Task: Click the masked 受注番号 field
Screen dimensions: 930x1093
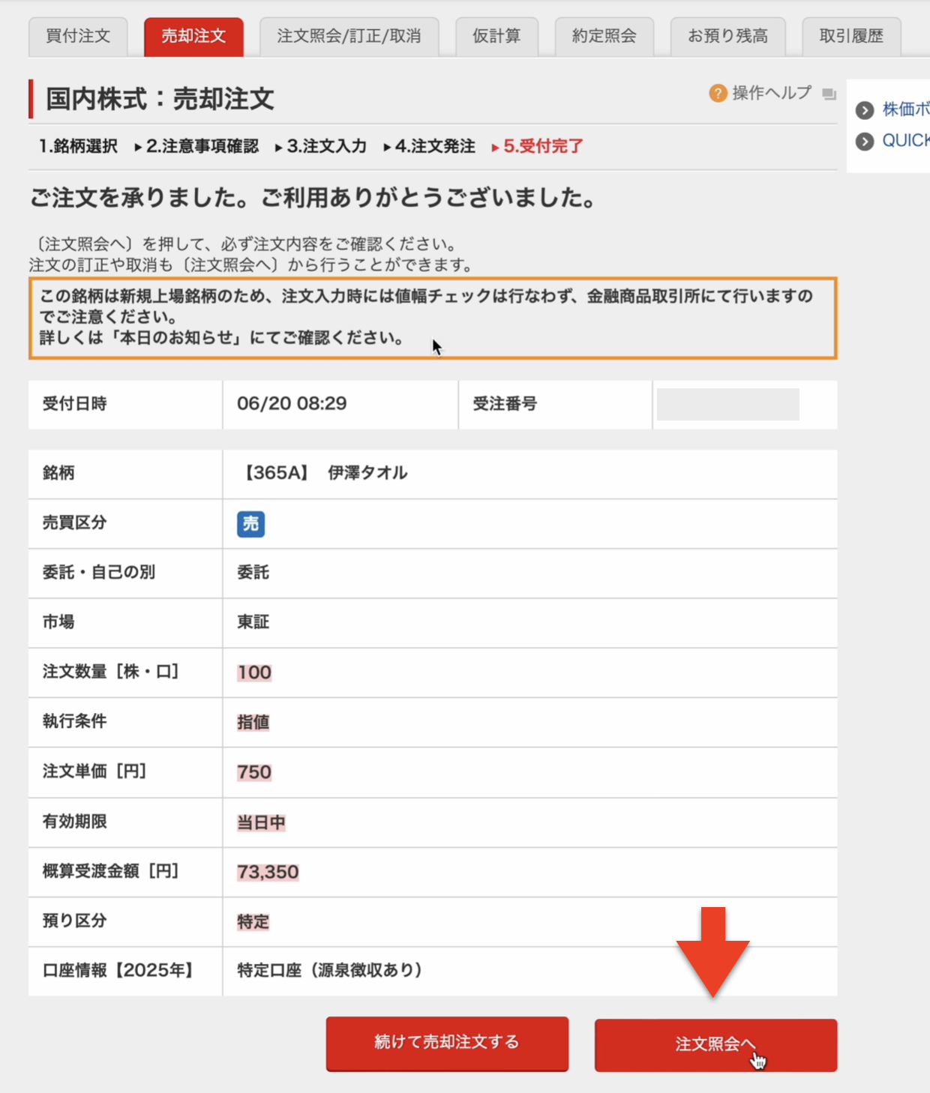Action: point(729,405)
